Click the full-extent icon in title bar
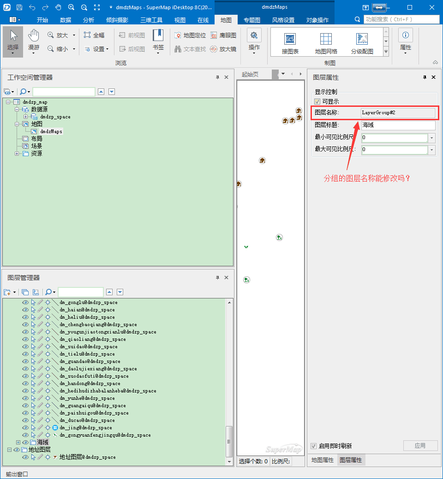Image resolution: width=443 pixels, height=479 pixels. (x=97, y=7)
